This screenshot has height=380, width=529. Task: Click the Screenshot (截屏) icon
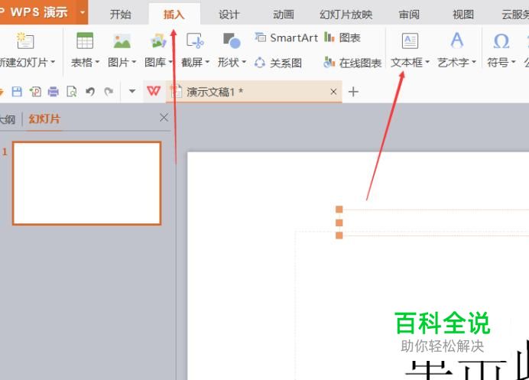tap(195, 41)
